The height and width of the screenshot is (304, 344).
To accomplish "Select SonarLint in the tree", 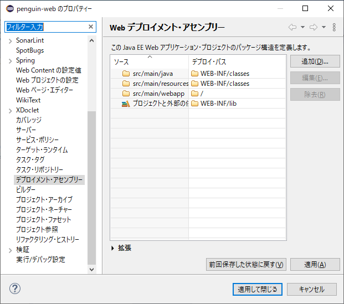I will [x=30, y=40].
